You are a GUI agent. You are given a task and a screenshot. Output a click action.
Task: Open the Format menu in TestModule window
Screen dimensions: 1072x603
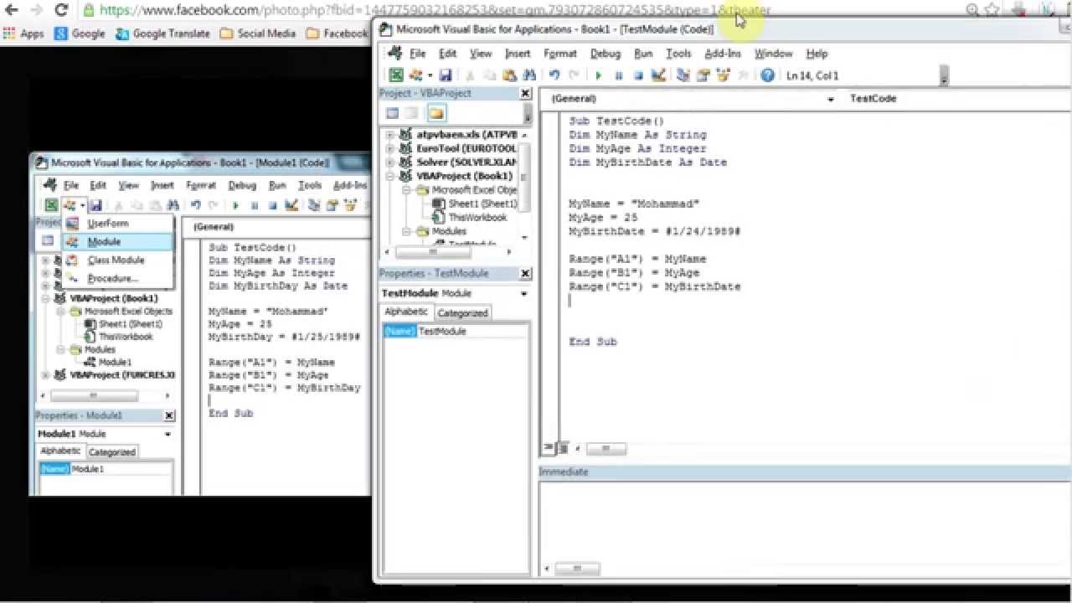click(x=560, y=54)
